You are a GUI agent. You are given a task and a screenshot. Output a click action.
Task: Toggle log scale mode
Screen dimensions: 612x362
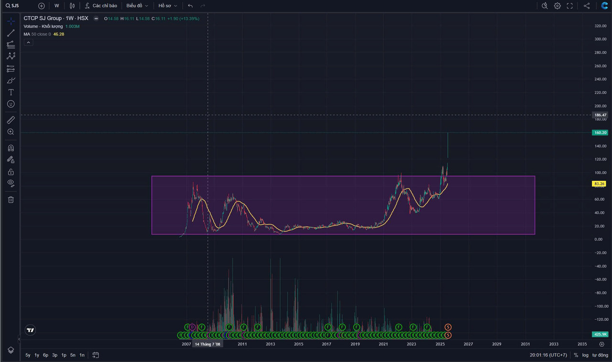[585, 355]
